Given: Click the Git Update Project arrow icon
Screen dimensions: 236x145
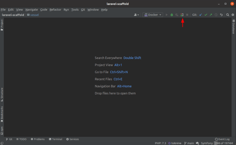Looking at the screenshot, I should click(x=201, y=15).
